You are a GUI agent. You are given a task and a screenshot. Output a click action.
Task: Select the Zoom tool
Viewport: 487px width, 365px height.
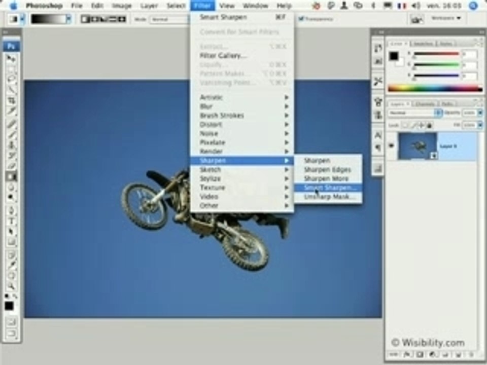(11, 286)
